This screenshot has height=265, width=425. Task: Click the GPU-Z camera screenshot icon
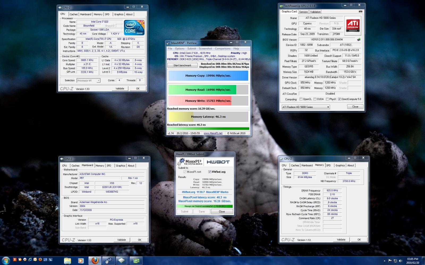(x=360, y=11)
